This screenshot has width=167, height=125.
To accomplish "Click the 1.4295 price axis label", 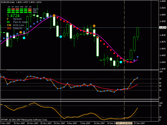I will pyautogui.click(x=163, y=69).
